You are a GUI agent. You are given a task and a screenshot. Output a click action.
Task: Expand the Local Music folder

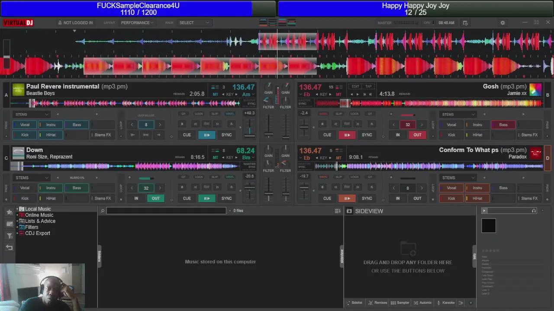tap(17, 209)
